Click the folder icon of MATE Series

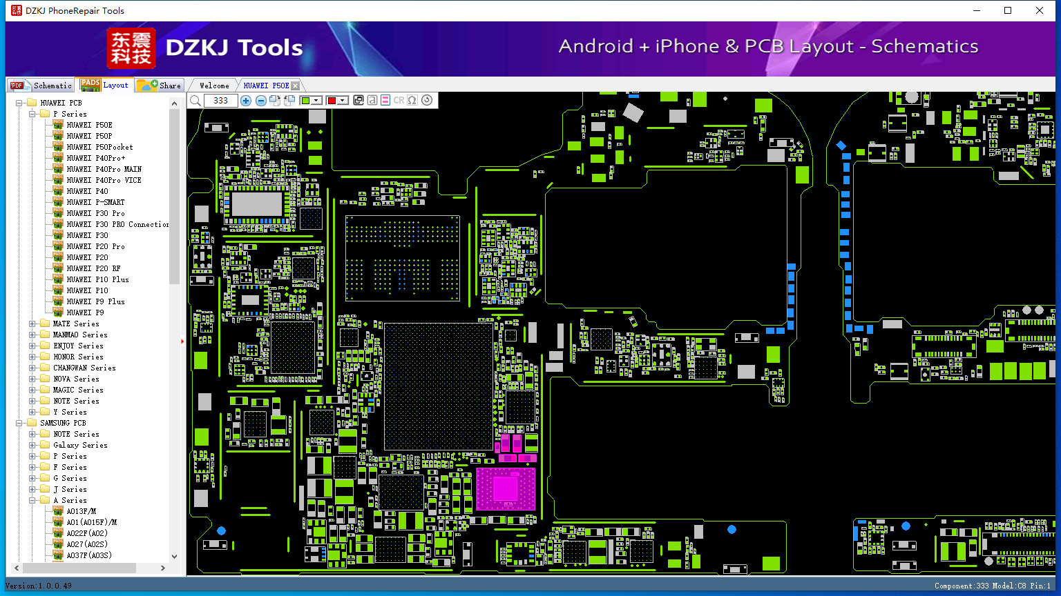click(x=45, y=324)
